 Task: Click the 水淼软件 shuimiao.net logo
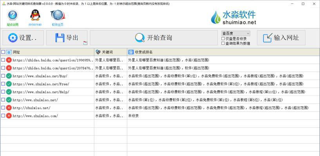pos(233,18)
